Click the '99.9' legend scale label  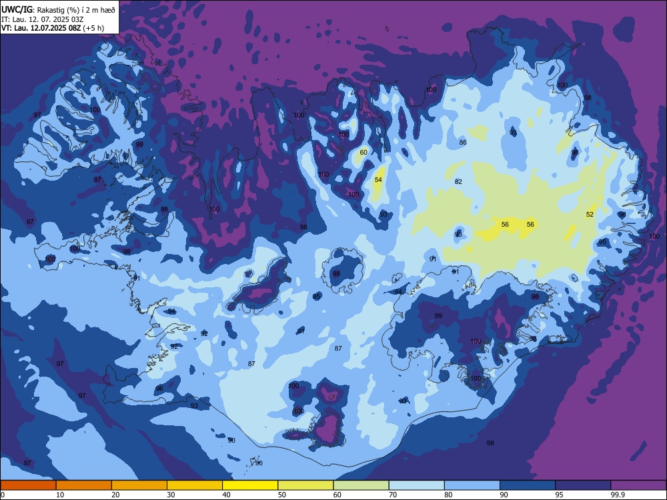pos(617,495)
